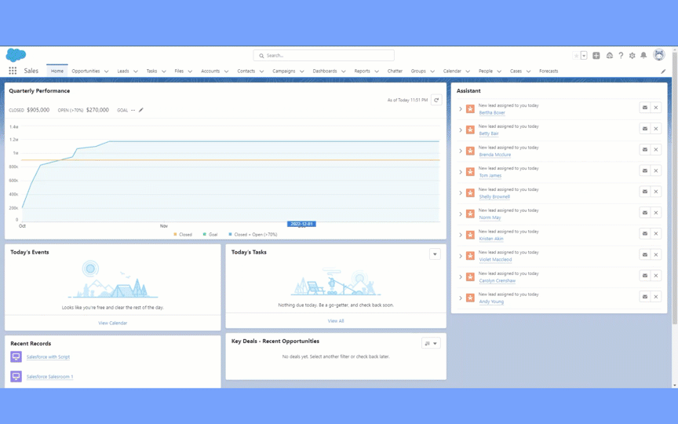Dismiss the Kristen Akin lead notification

point(656,234)
